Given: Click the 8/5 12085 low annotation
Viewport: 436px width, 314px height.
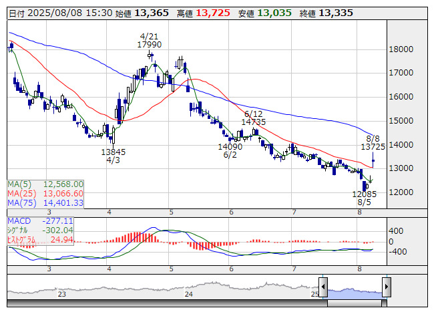Looking at the screenshot, I should click(365, 198).
